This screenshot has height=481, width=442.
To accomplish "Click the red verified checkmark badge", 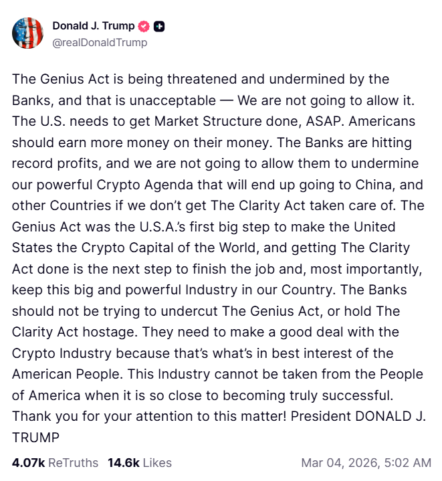I will [x=143, y=27].
